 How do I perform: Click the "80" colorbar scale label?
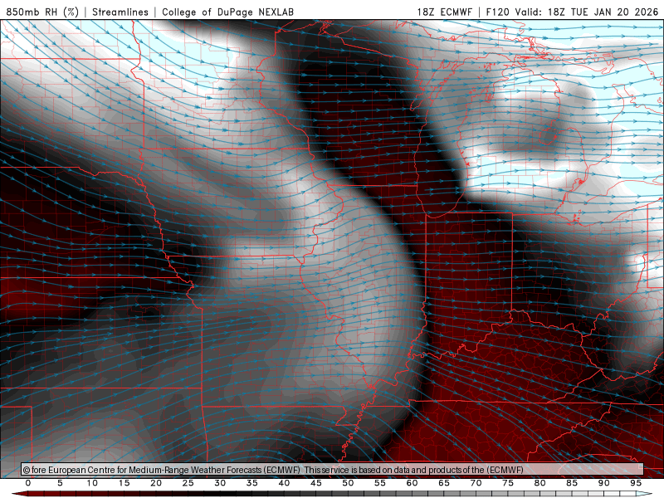[x=540, y=483]
